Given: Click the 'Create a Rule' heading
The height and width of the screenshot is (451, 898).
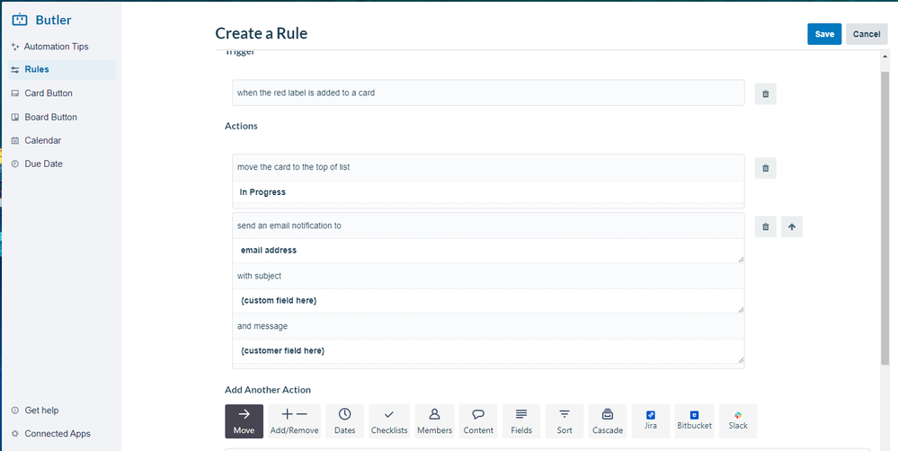Looking at the screenshot, I should tap(262, 33).
